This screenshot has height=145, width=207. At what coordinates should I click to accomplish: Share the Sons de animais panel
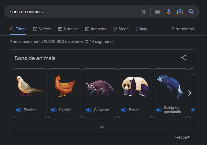click(184, 58)
